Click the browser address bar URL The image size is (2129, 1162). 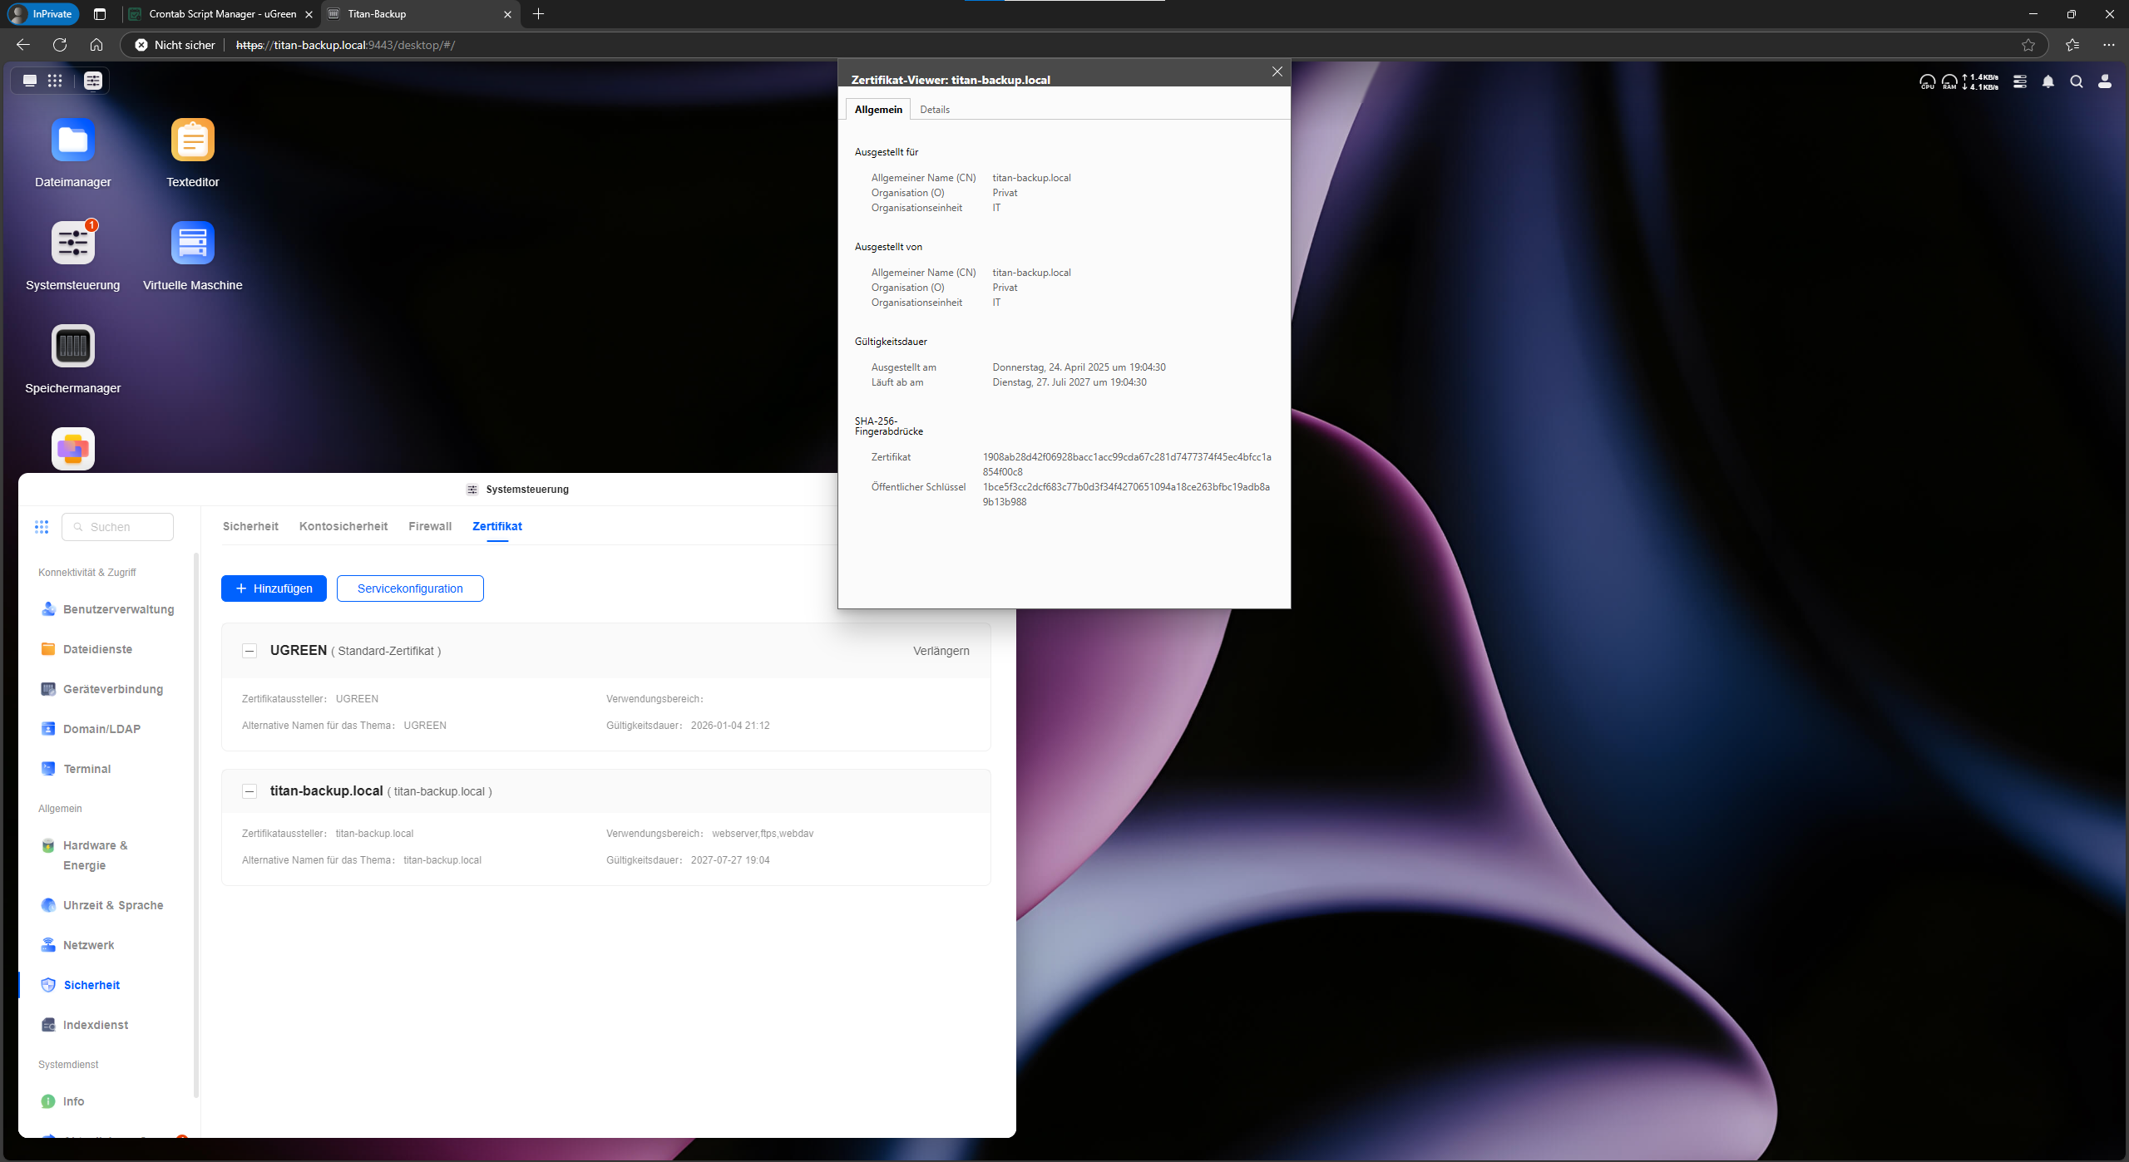tap(345, 45)
